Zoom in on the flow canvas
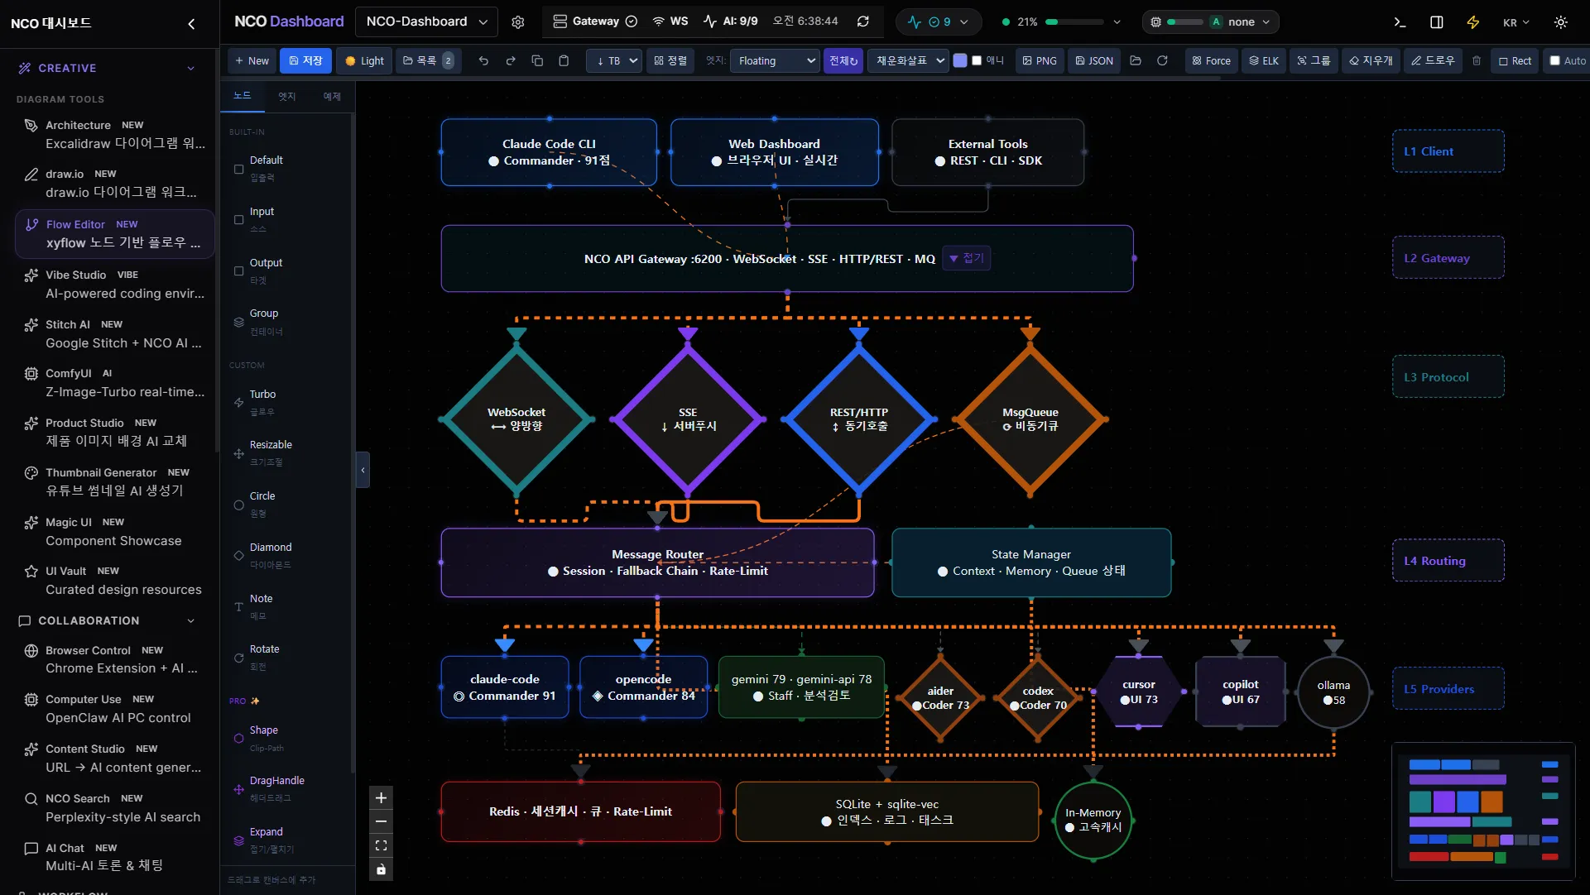This screenshot has width=1590, height=895. pyautogui.click(x=381, y=798)
